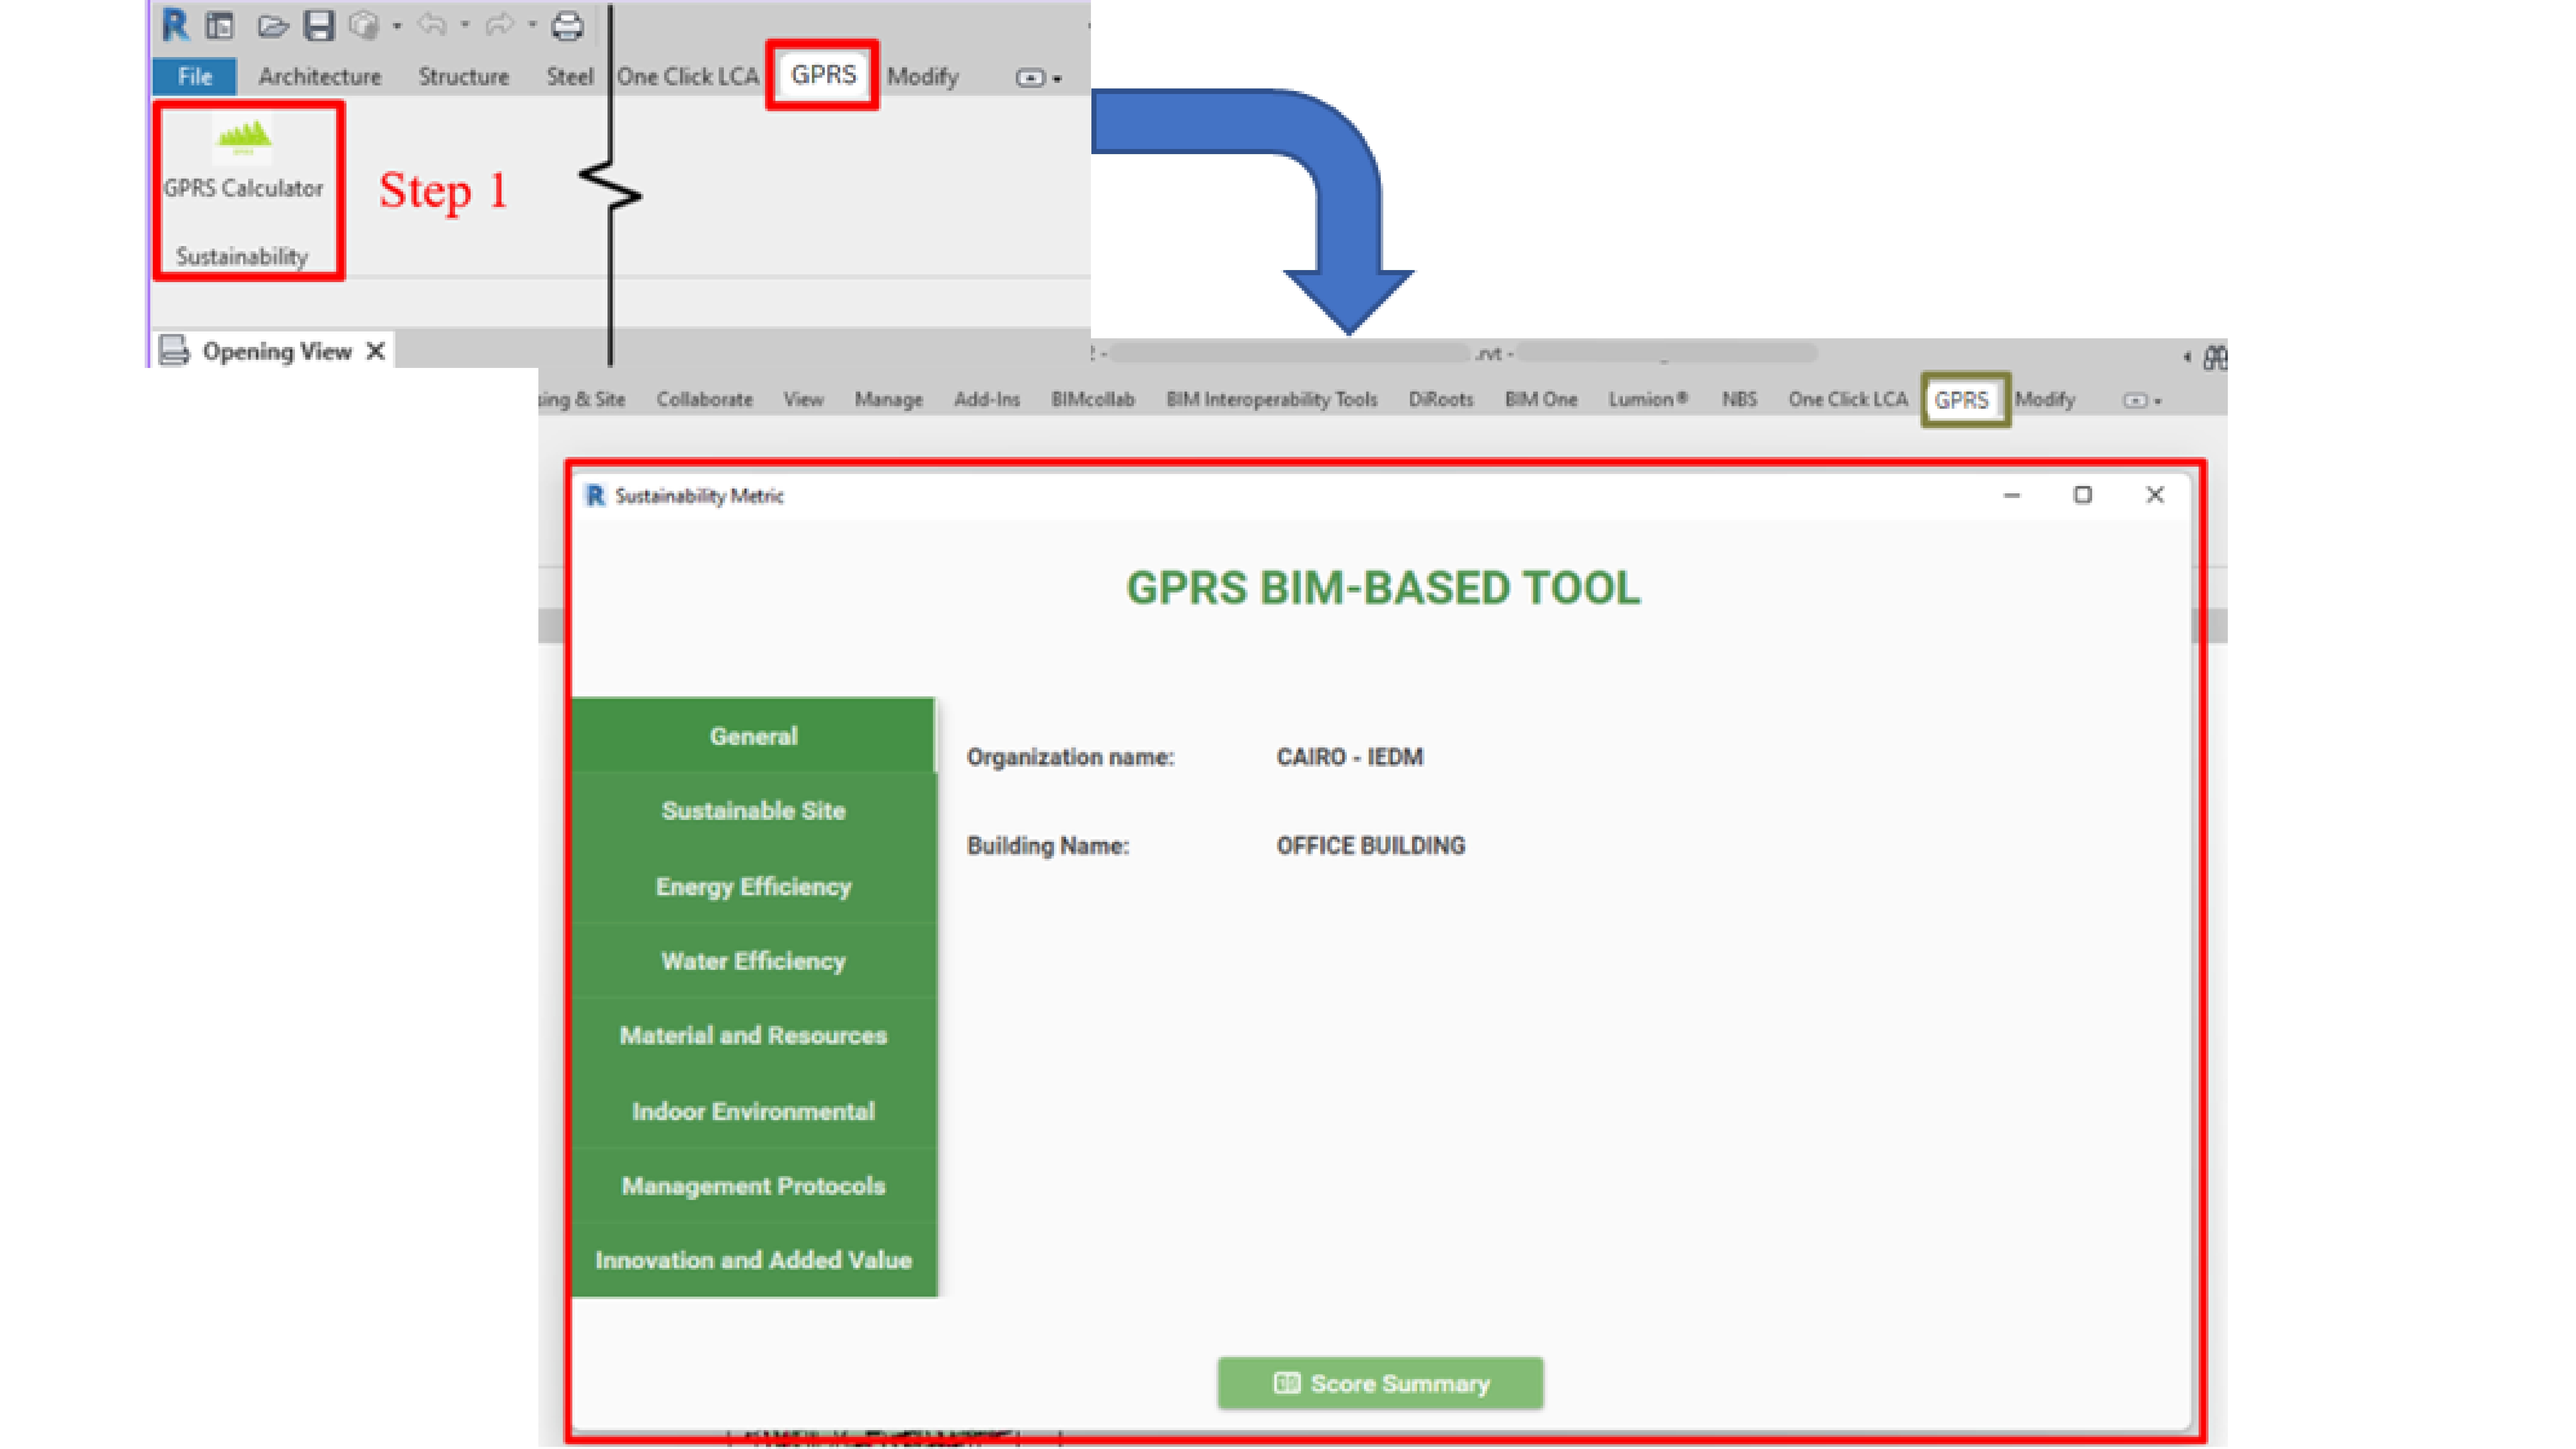2576x1449 pixels.
Task: Open the Architecture ribbon tab
Action: tap(319, 77)
